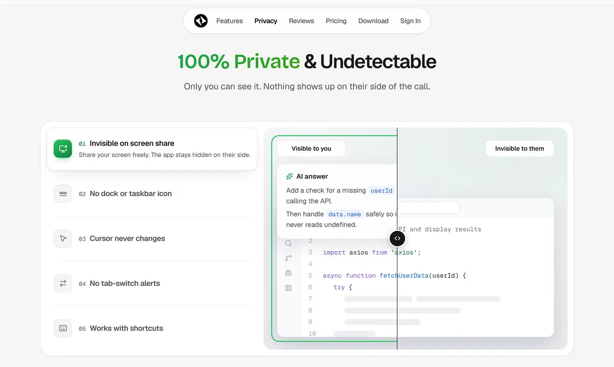Open the Features nav item
This screenshot has width=614, height=367.
click(230, 21)
